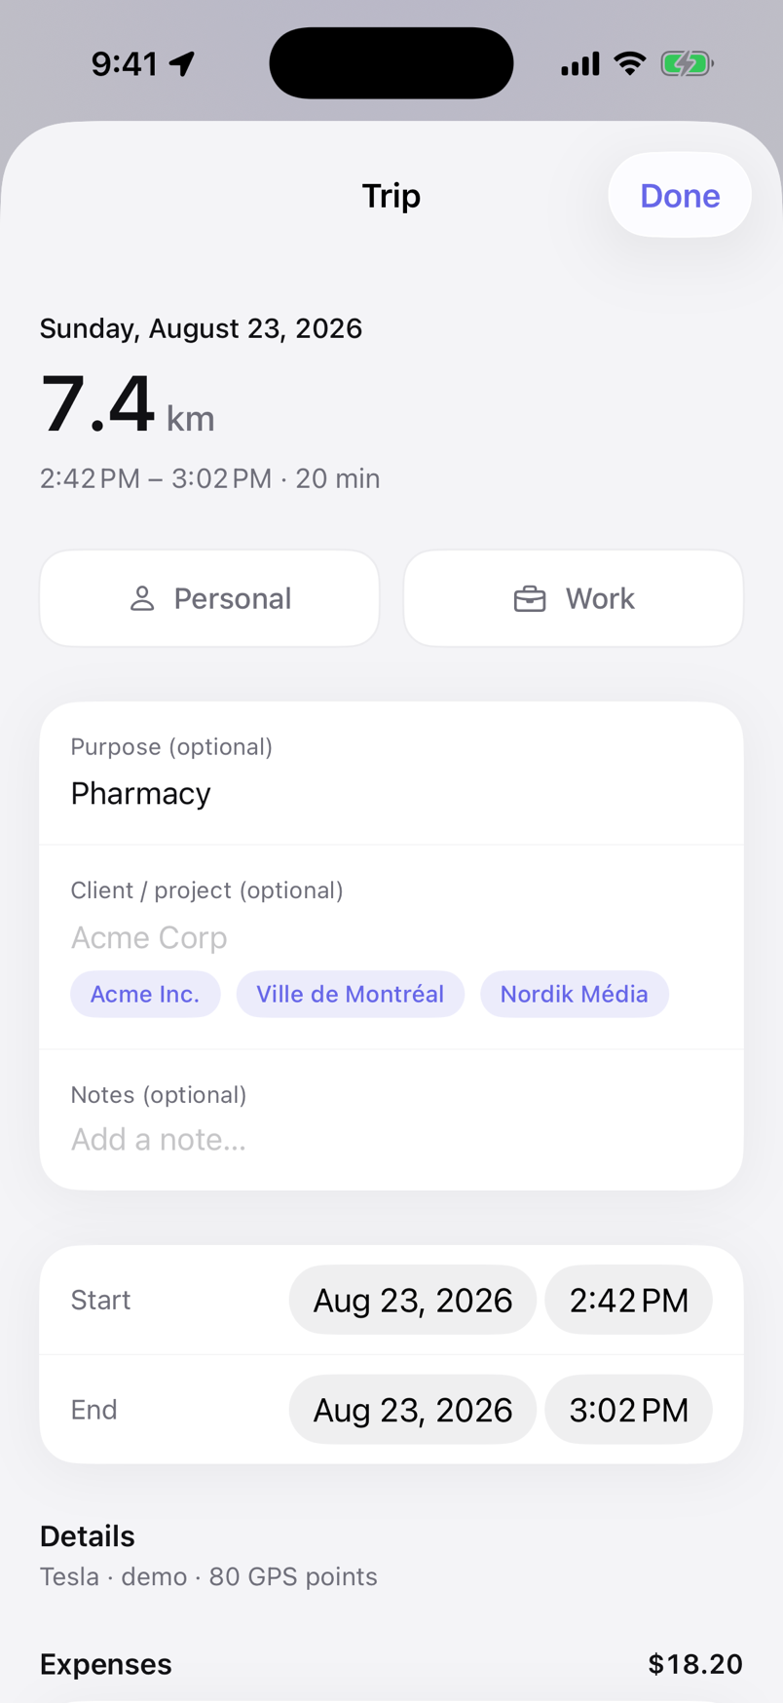Tap the cellular signal bars icon
The height and width of the screenshot is (1703, 783).
click(x=580, y=64)
